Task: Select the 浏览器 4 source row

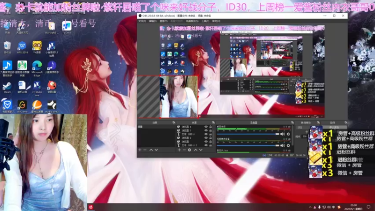Action: coord(195,127)
